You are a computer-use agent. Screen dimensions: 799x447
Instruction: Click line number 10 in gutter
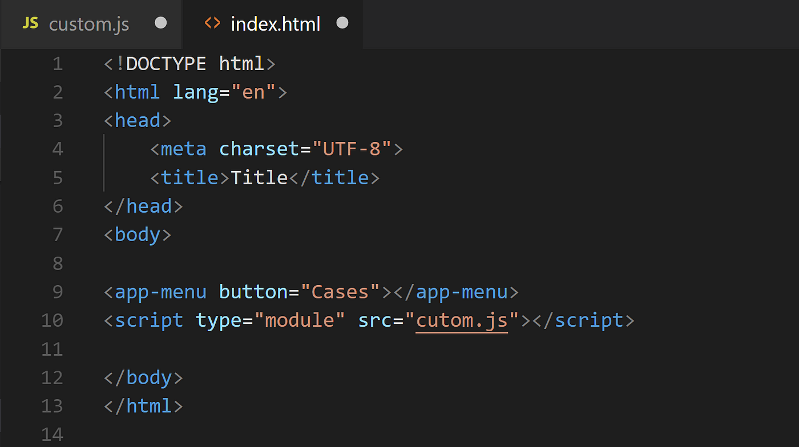pos(52,320)
